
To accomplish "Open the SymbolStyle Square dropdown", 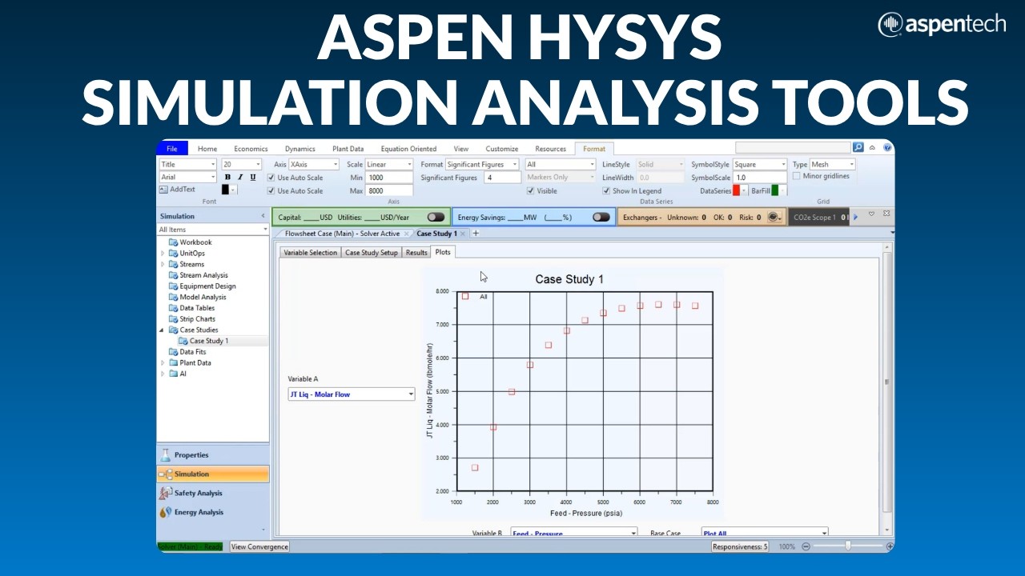I will [760, 165].
